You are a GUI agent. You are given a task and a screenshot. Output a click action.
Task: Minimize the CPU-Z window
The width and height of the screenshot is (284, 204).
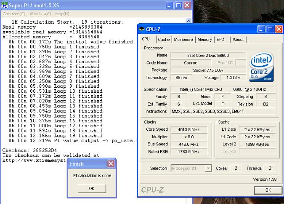click(x=261, y=29)
